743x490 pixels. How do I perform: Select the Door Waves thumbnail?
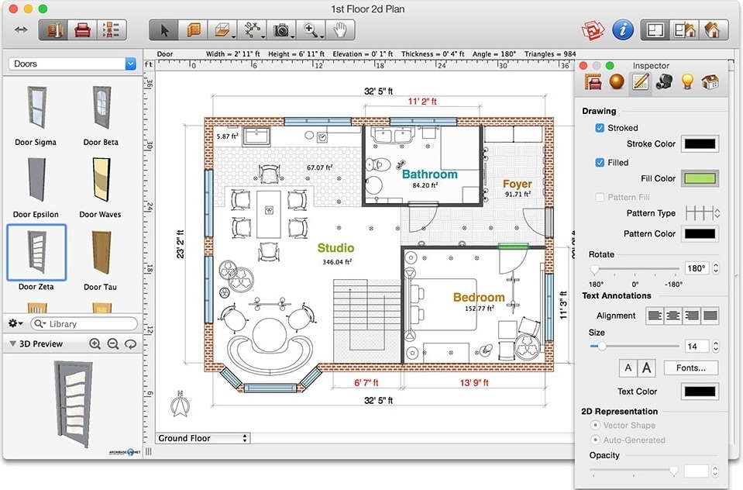tap(101, 180)
